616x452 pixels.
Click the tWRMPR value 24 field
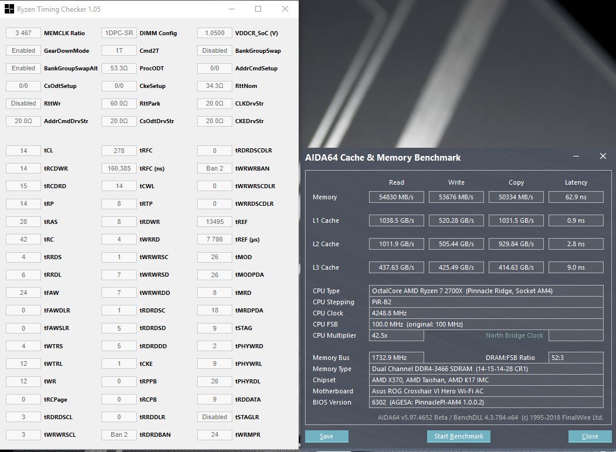click(215, 435)
